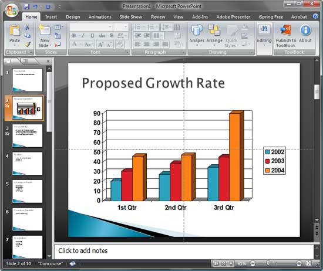
Task: Click the Fit slide to window icon
Action: (x=308, y=263)
